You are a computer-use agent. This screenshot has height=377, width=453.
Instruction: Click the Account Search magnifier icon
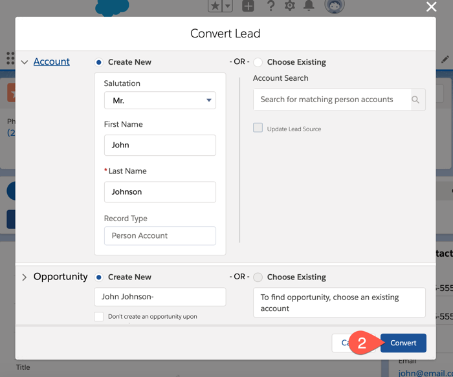(x=415, y=100)
